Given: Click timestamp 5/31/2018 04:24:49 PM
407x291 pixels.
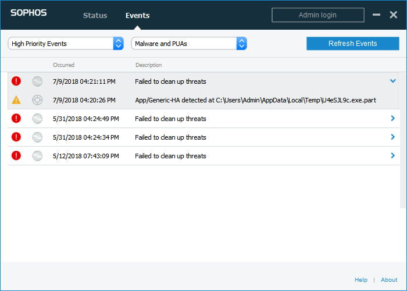Looking at the screenshot, I should tap(86, 119).
